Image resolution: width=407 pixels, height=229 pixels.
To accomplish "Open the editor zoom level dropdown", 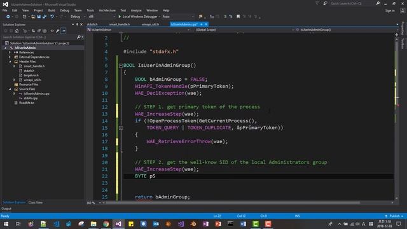I will click(100, 203).
